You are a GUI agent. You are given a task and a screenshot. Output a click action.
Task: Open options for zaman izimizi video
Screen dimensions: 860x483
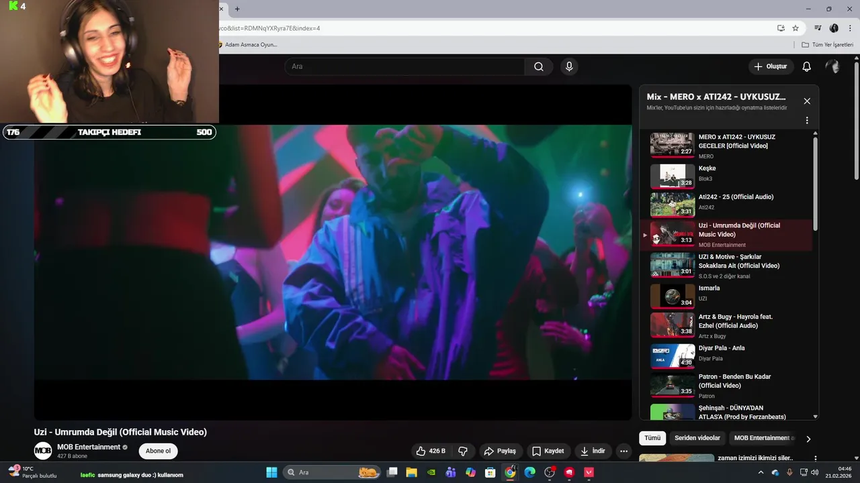pyautogui.click(x=816, y=459)
